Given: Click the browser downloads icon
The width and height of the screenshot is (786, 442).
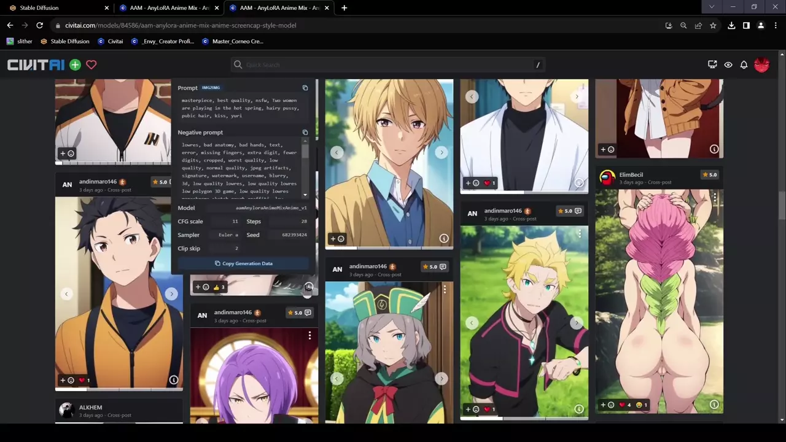Looking at the screenshot, I should (731, 25).
